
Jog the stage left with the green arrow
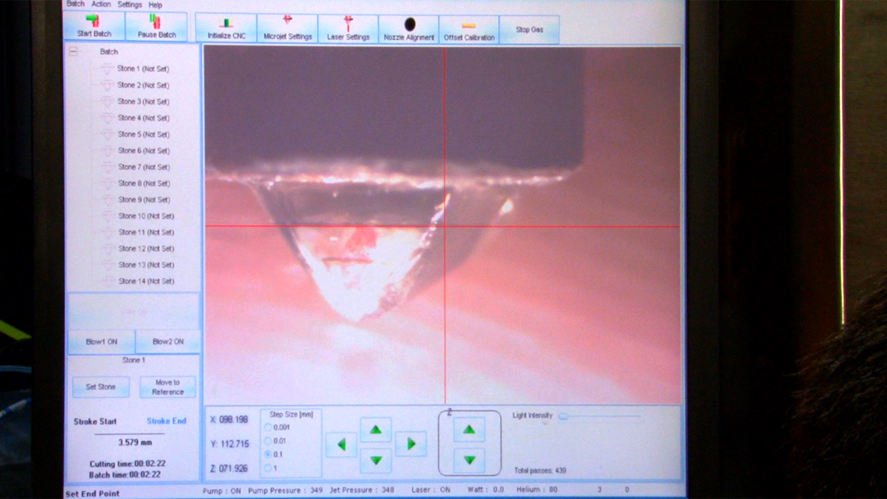(x=341, y=444)
